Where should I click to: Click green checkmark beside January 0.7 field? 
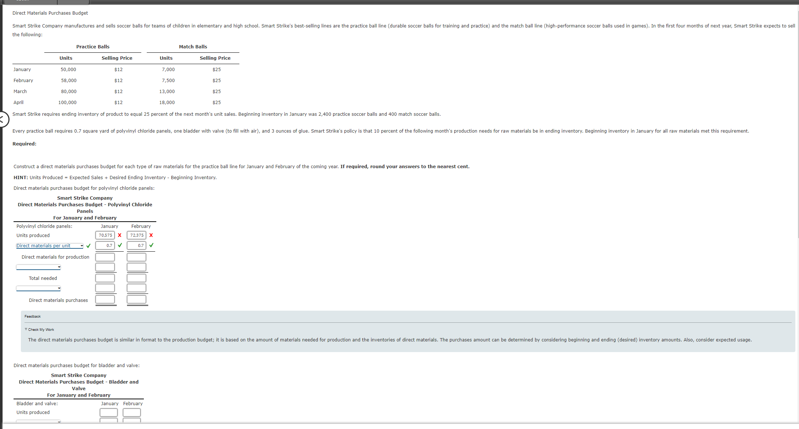tap(120, 245)
